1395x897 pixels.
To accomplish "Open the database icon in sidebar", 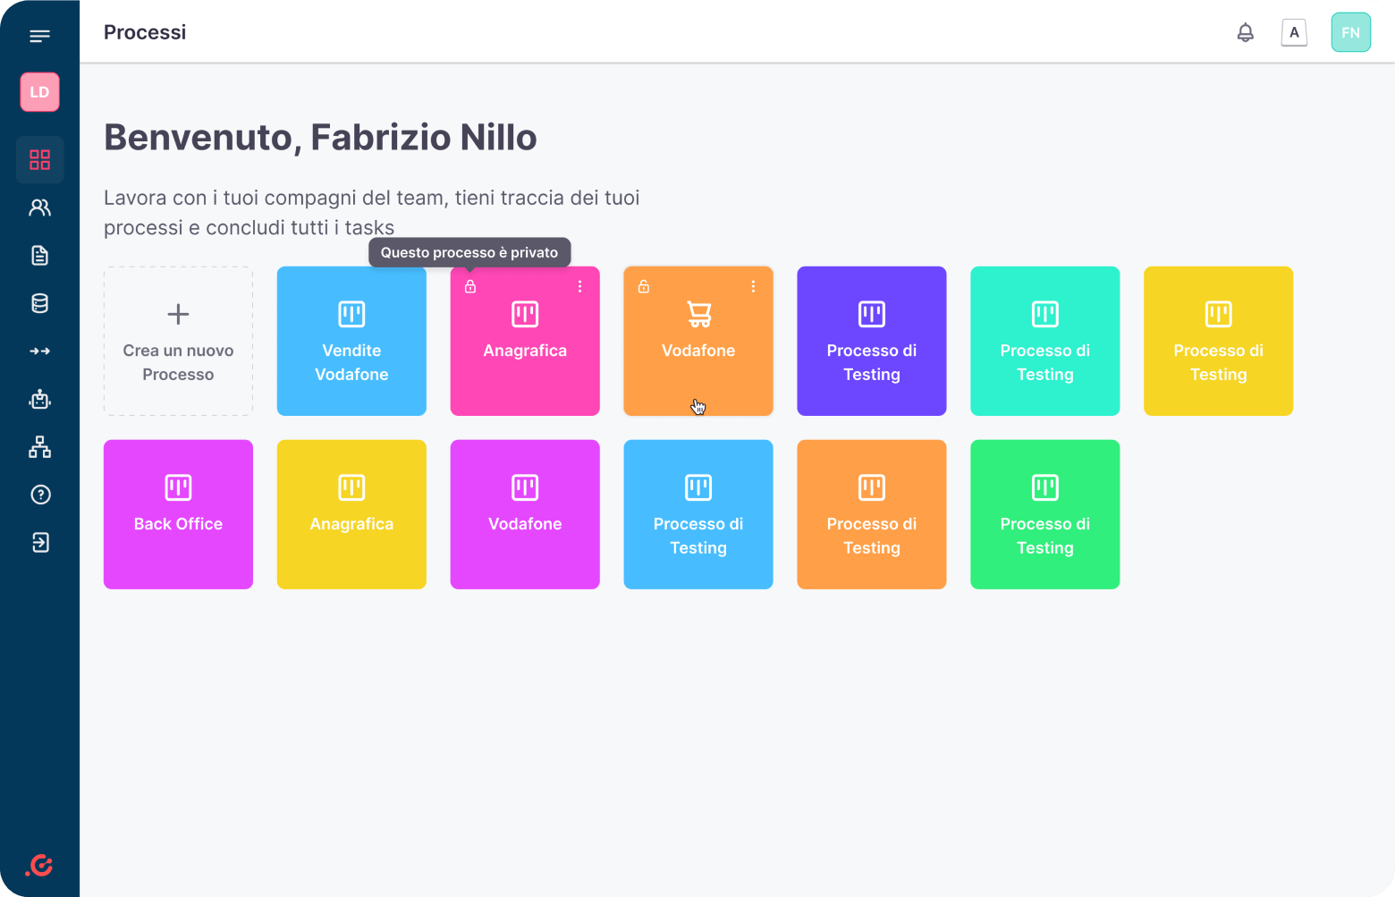I will click(x=39, y=303).
